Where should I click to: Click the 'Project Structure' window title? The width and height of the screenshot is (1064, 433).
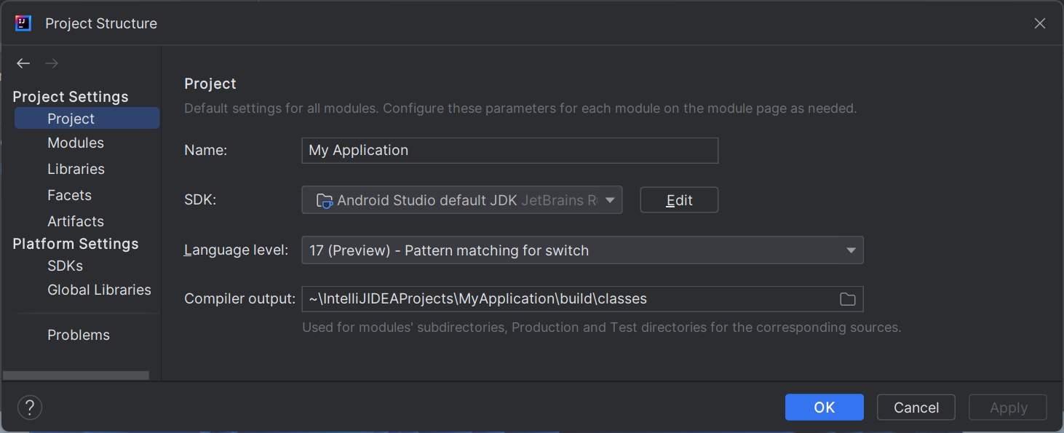click(101, 23)
